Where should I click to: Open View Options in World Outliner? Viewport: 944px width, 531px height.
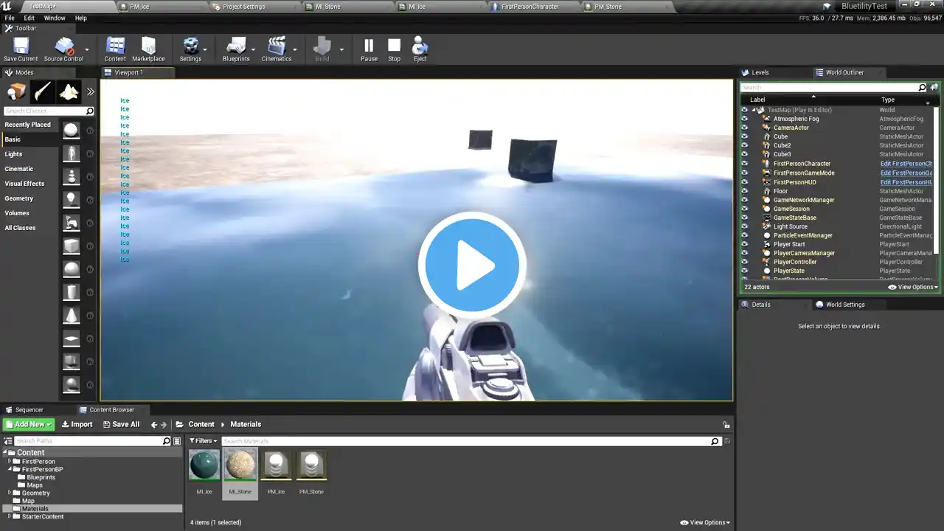pyautogui.click(x=913, y=287)
